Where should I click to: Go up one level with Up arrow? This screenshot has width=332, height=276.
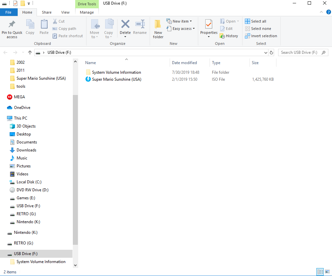(x=30, y=52)
